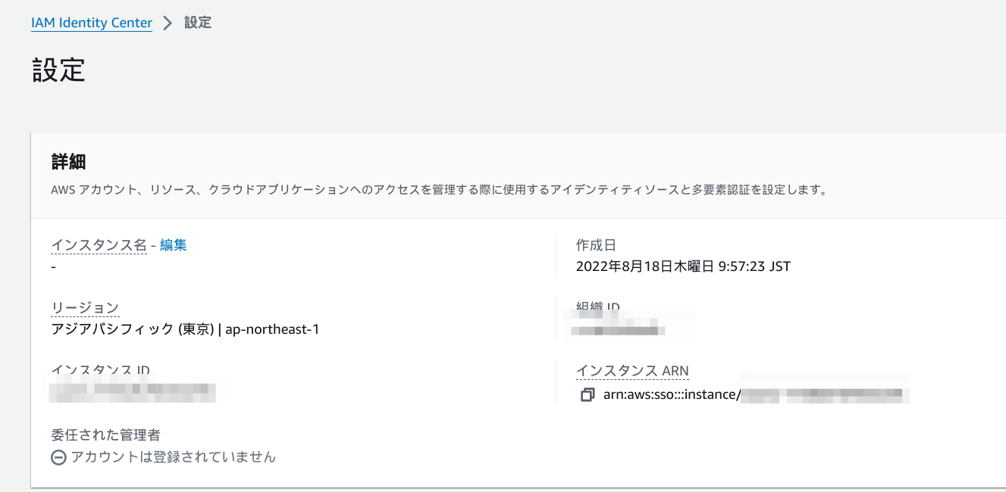Viewport: 1006px width, 492px height.
Task: Click the 編集 link next to インスタンス名
Action: click(173, 244)
